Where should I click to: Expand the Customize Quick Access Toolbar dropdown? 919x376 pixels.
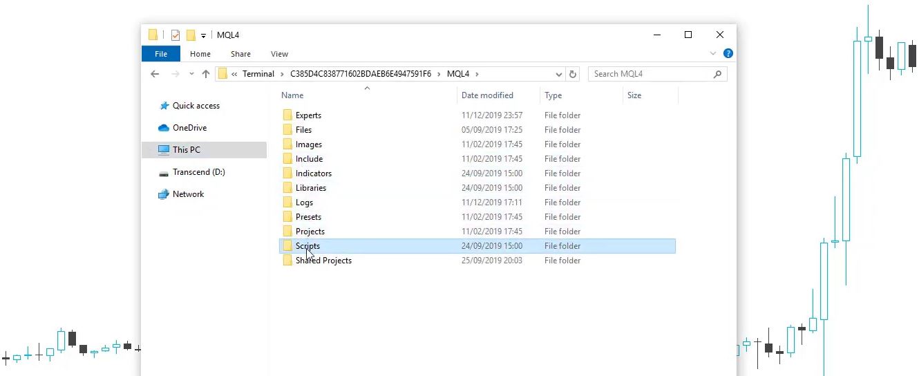[204, 36]
